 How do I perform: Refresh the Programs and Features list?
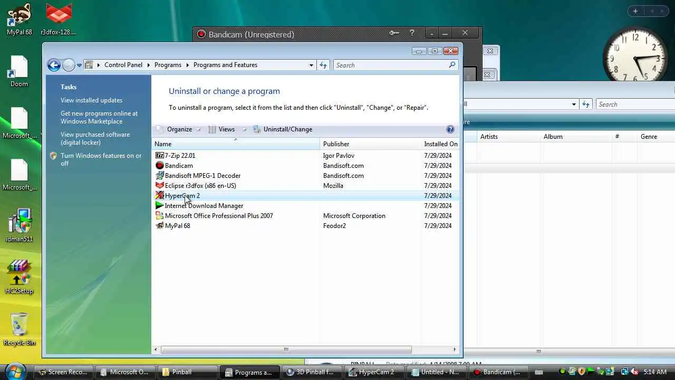[x=323, y=65]
